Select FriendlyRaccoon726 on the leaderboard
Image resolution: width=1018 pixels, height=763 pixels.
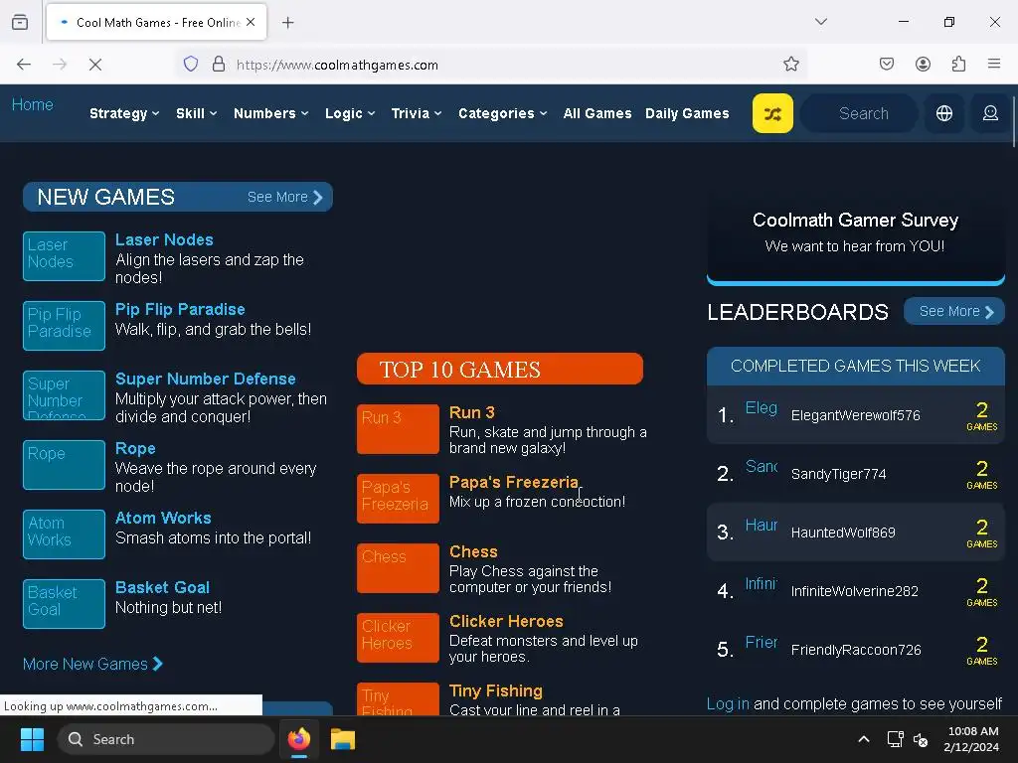pos(856,650)
